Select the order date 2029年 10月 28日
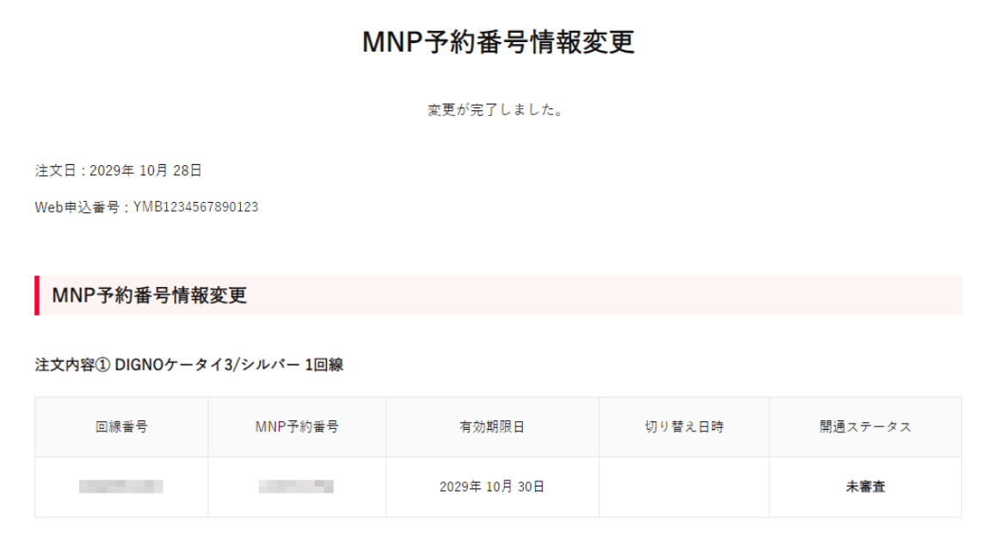991x557 pixels. (x=145, y=170)
